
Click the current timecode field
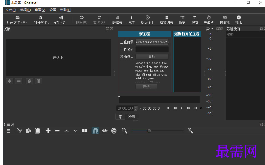125,108
